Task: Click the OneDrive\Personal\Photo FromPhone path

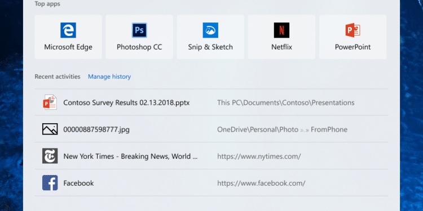Action: 282,130
